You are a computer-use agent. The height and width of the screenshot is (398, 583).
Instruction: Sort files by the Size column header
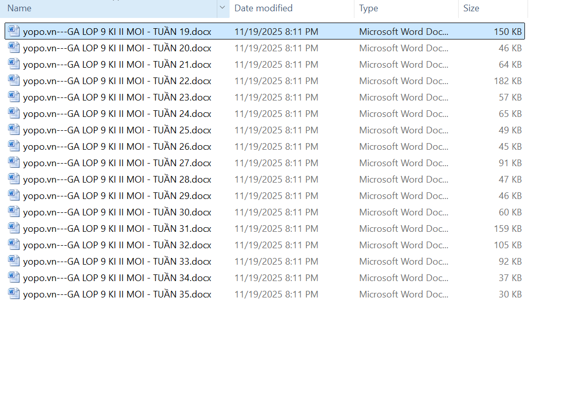pos(471,8)
